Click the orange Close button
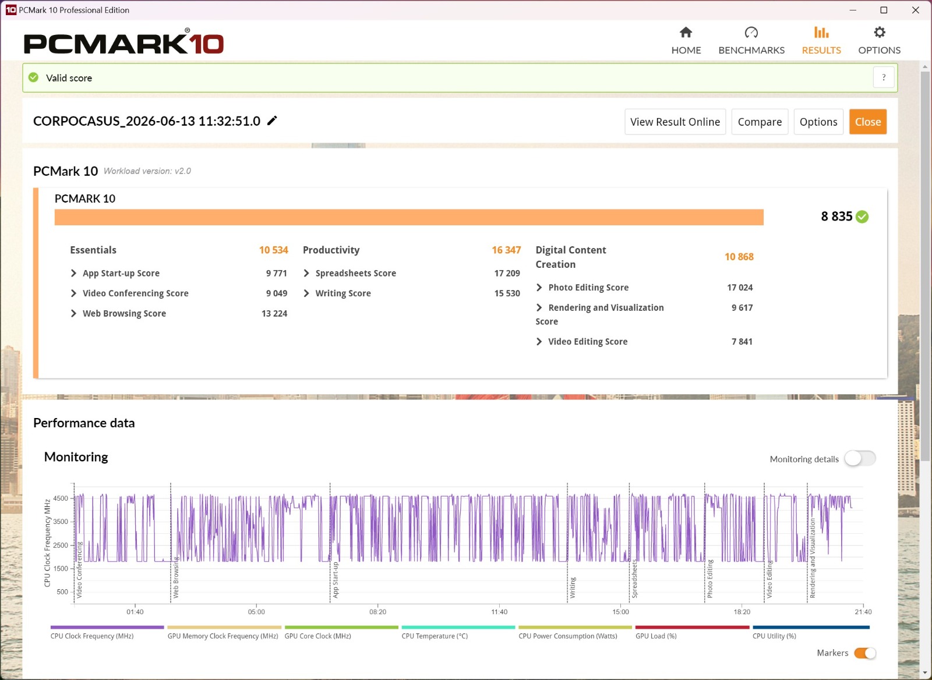 (868, 122)
